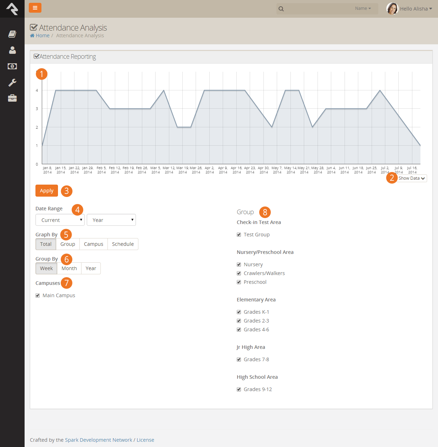The height and width of the screenshot is (447, 438).
Task: Open the Name search type dropdown
Action: pyautogui.click(x=363, y=8)
